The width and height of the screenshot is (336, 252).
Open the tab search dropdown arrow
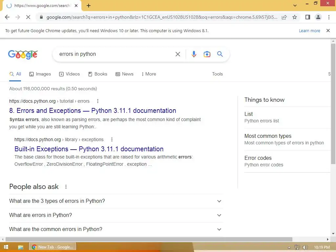tap(295, 6)
